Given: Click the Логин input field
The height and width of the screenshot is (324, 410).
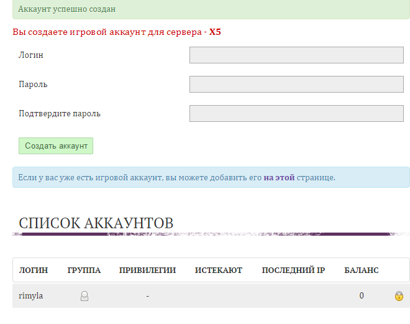Looking at the screenshot, I should (x=296, y=55).
